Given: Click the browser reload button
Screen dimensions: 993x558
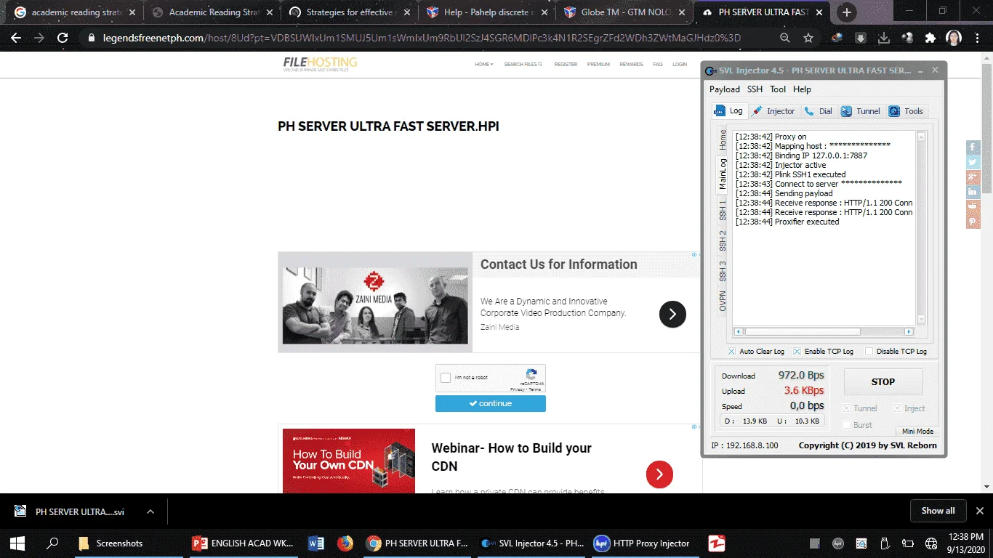Looking at the screenshot, I should point(63,38).
